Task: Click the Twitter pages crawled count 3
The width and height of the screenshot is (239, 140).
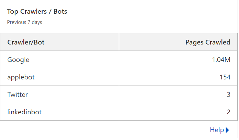Action: pyautogui.click(x=228, y=94)
